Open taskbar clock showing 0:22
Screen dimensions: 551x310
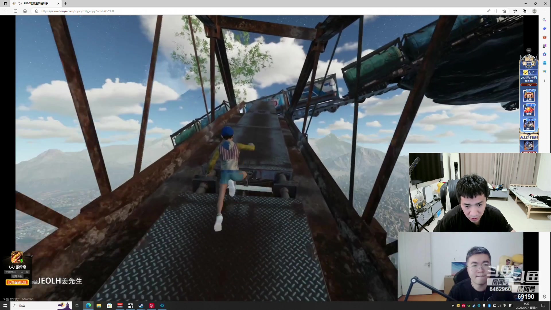(x=527, y=306)
